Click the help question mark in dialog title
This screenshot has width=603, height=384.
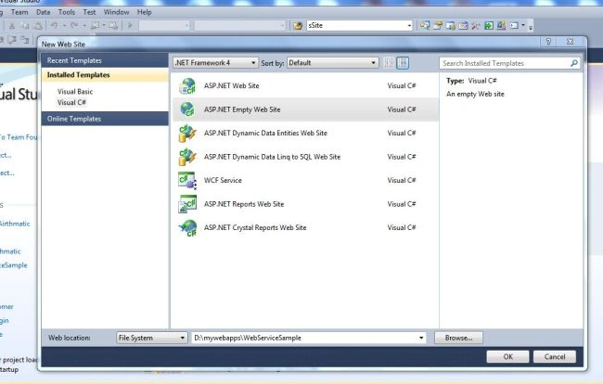click(x=549, y=42)
